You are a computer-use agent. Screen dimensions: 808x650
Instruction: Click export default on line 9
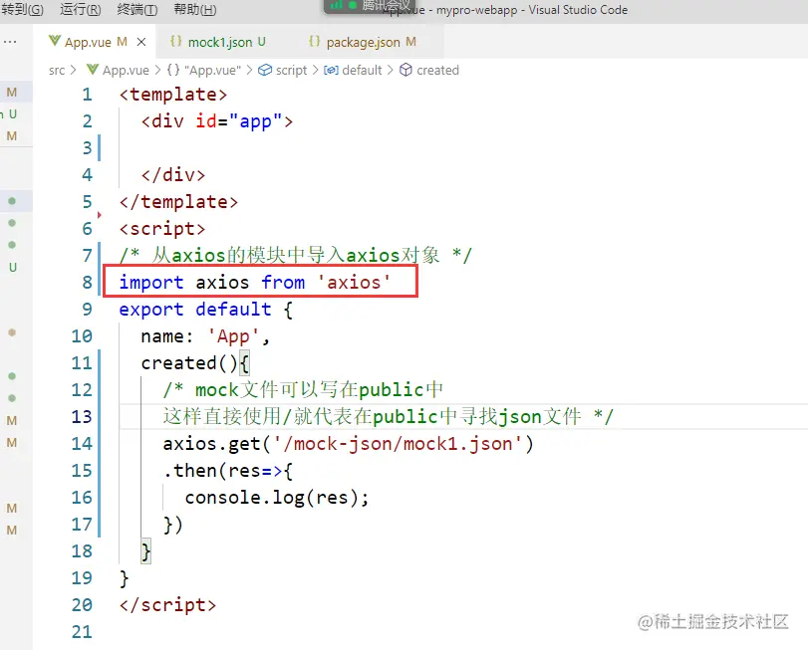195,310
